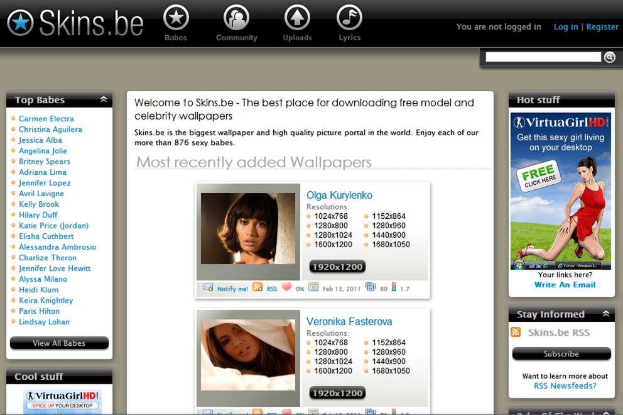Image resolution: width=623 pixels, height=415 pixels.
Task: Click calendar icon beside Feb 13, 2011
Action: pyautogui.click(x=313, y=287)
